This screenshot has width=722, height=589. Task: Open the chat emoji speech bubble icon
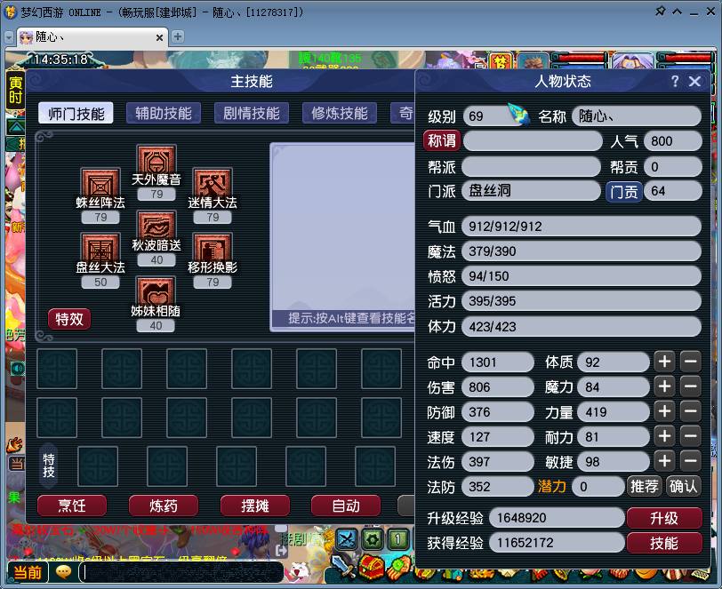(x=63, y=571)
